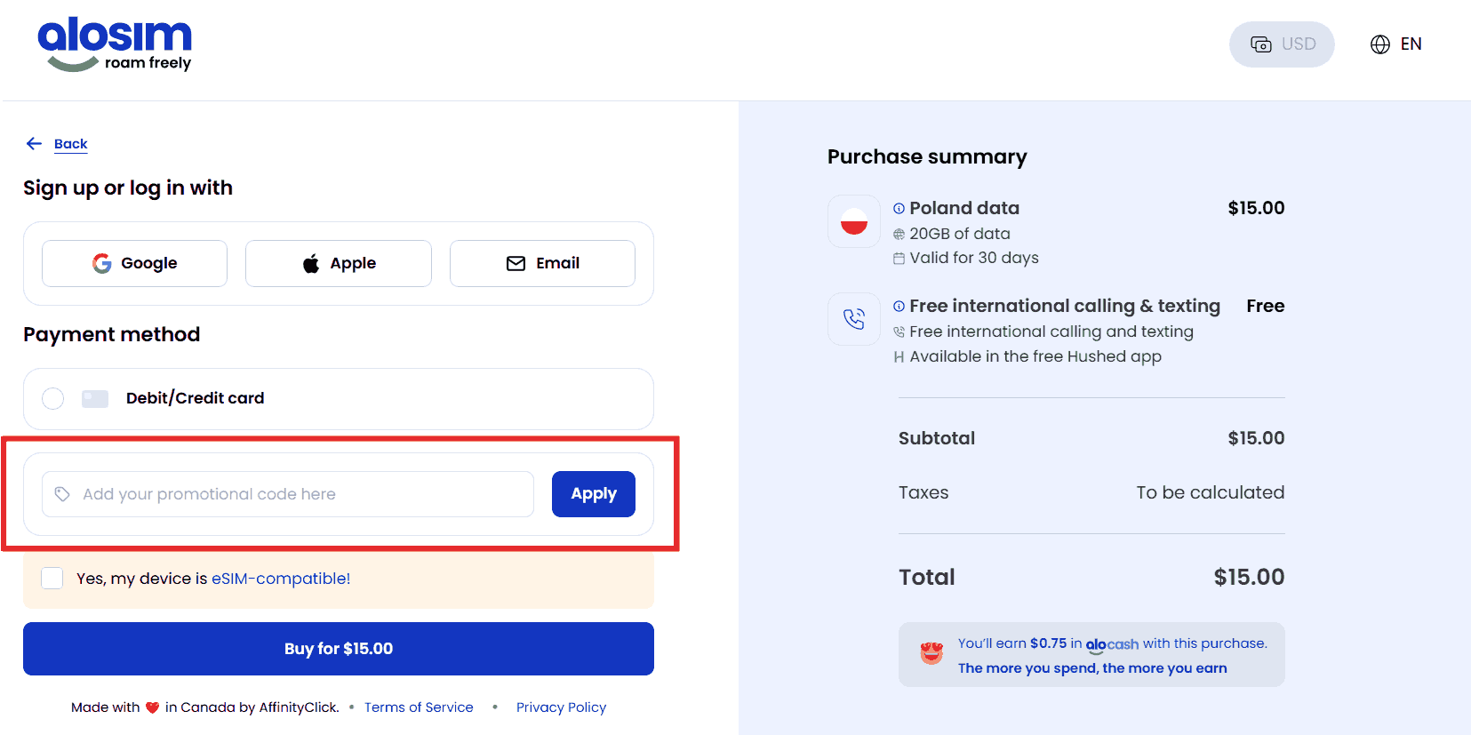Choose Apple sign-in option
Screen dimensions: 1471x735
(x=338, y=264)
